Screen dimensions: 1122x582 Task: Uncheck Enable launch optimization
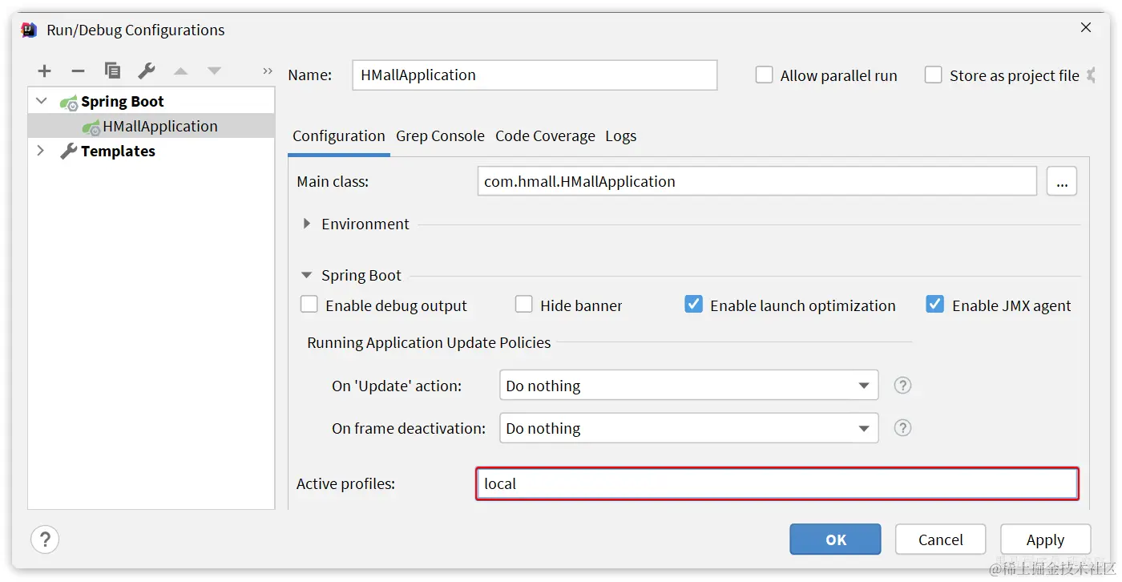pyautogui.click(x=694, y=305)
